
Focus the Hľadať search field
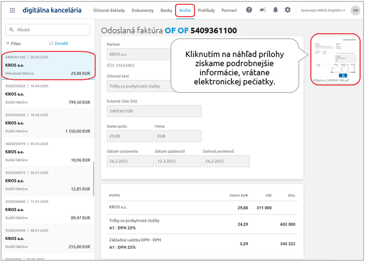point(48,30)
